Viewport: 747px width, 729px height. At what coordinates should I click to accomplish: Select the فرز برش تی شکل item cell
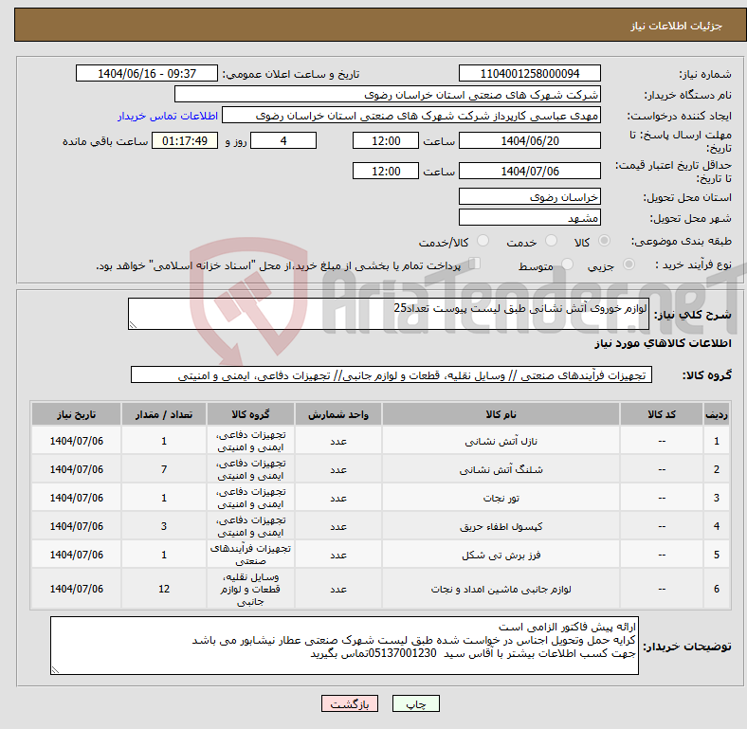501,556
